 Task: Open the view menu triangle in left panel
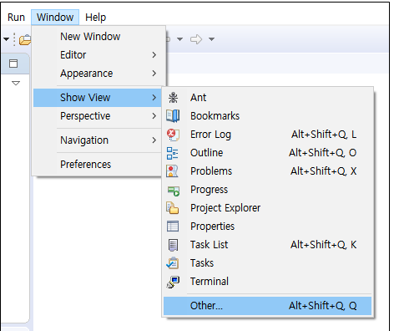click(x=16, y=83)
